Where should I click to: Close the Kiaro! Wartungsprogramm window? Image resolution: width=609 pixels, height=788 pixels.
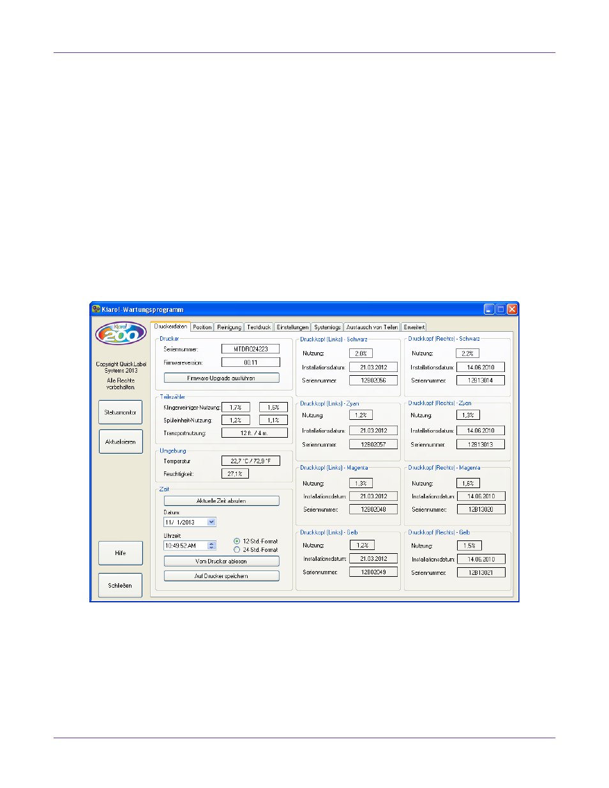pyautogui.click(x=512, y=309)
